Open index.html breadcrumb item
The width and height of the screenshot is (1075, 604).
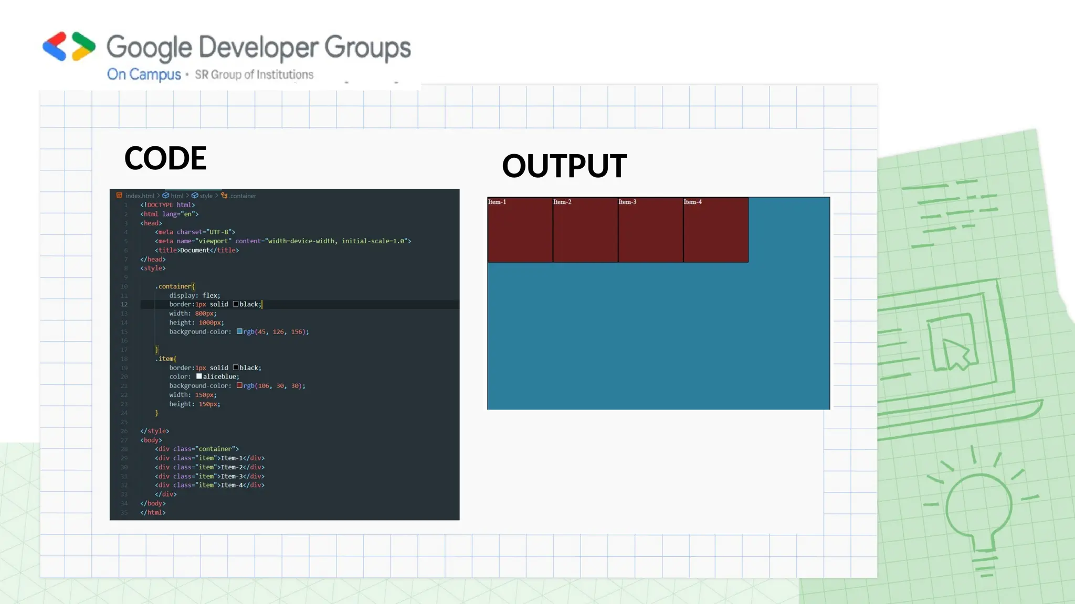[x=140, y=196]
